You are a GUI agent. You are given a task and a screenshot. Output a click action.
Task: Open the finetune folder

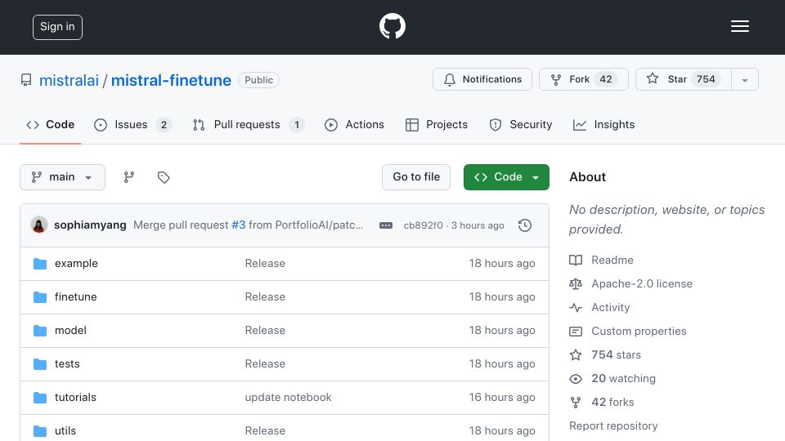tap(75, 297)
